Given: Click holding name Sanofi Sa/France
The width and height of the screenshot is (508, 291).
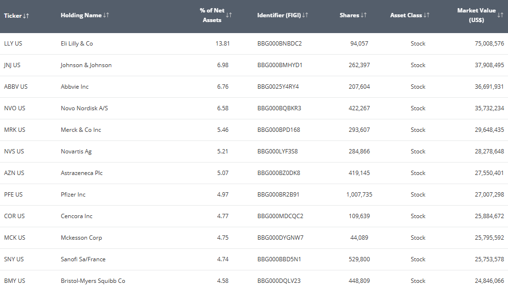Looking at the screenshot, I should pos(83,259).
